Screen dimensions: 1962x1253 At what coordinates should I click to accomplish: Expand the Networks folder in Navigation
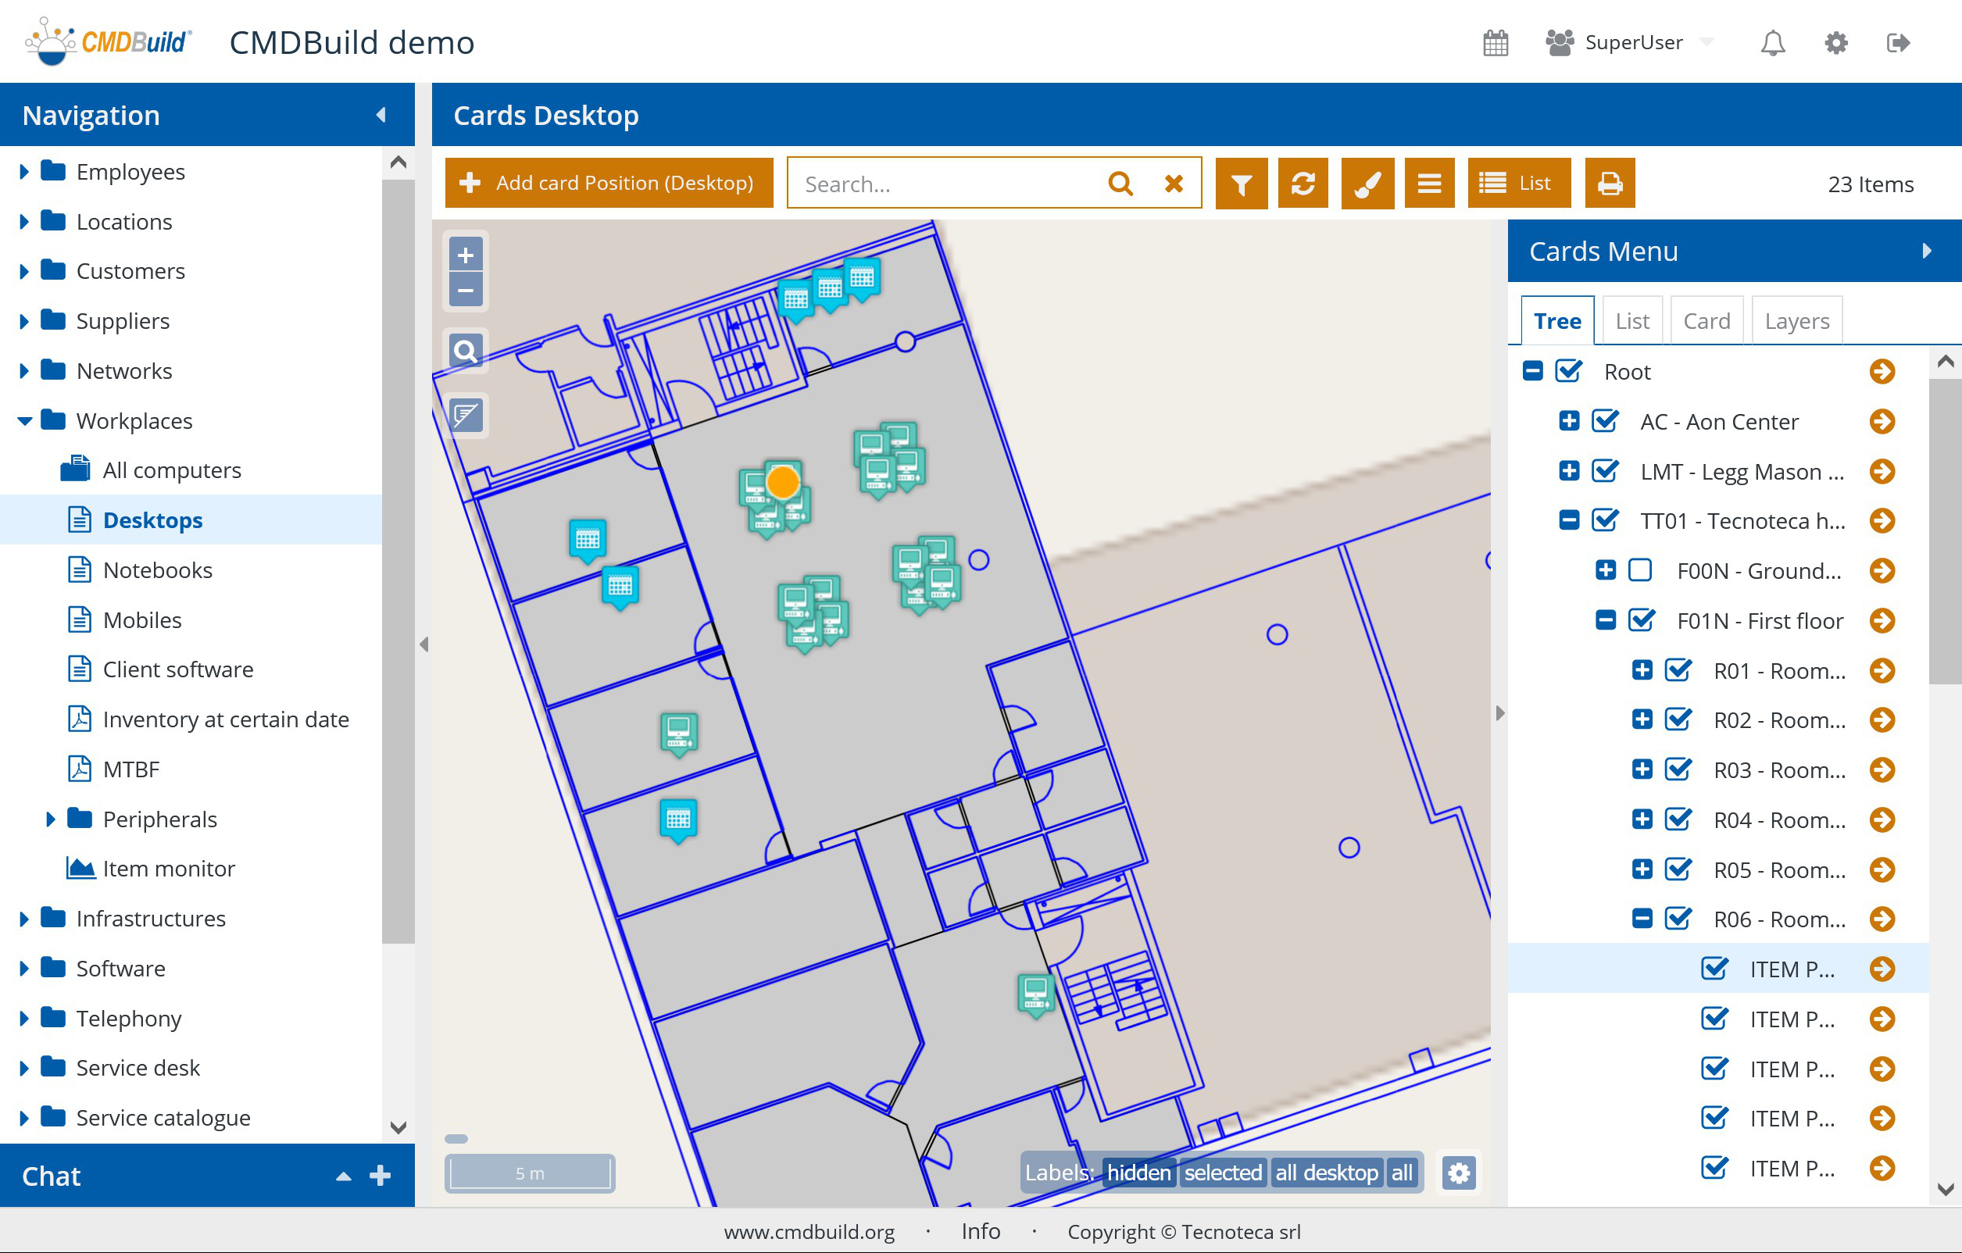(x=23, y=372)
